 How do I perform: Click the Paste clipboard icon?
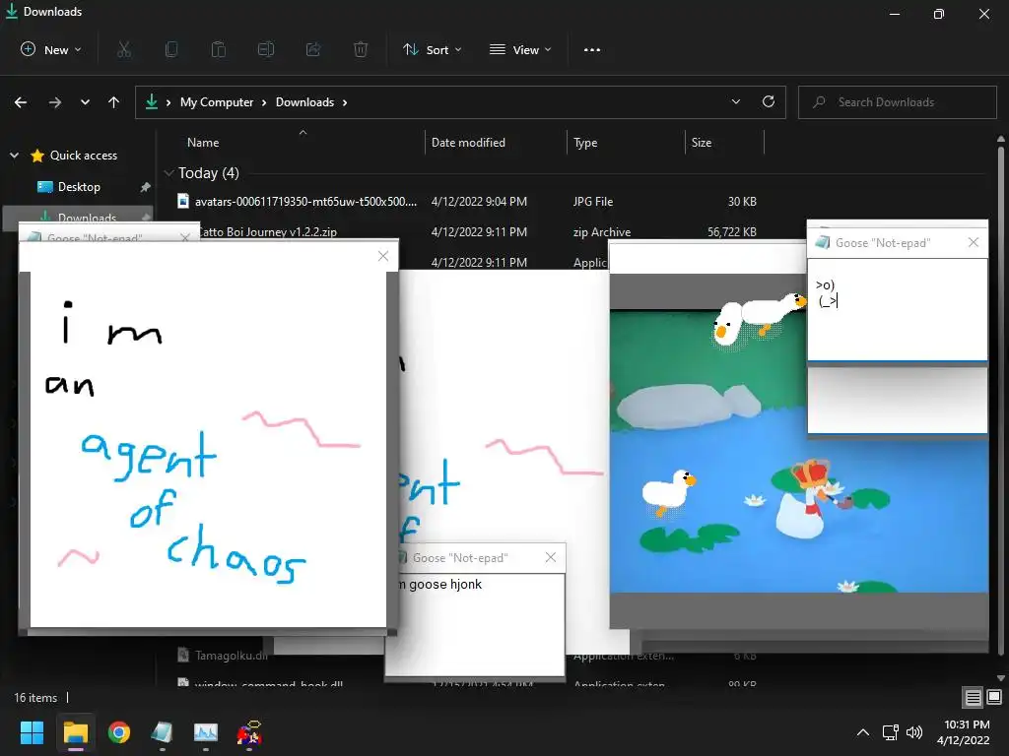click(x=219, y=49)
